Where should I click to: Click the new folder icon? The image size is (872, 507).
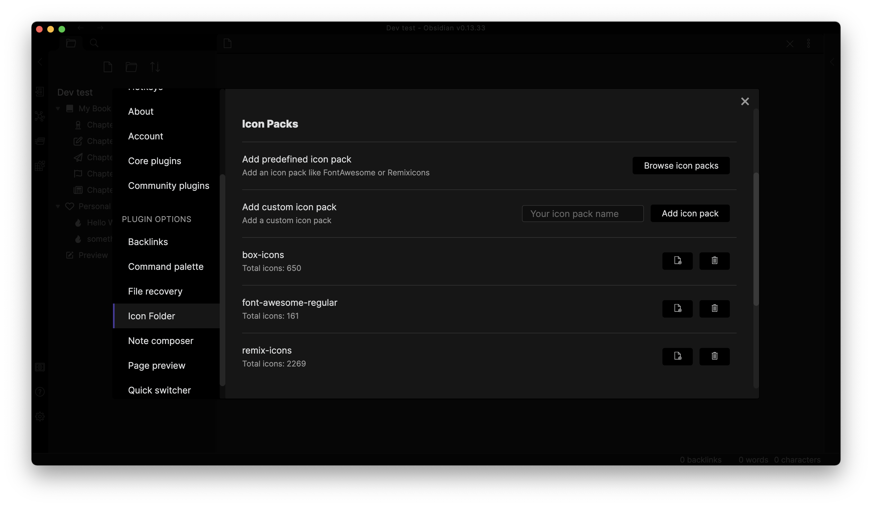click(x=131, y=67)
